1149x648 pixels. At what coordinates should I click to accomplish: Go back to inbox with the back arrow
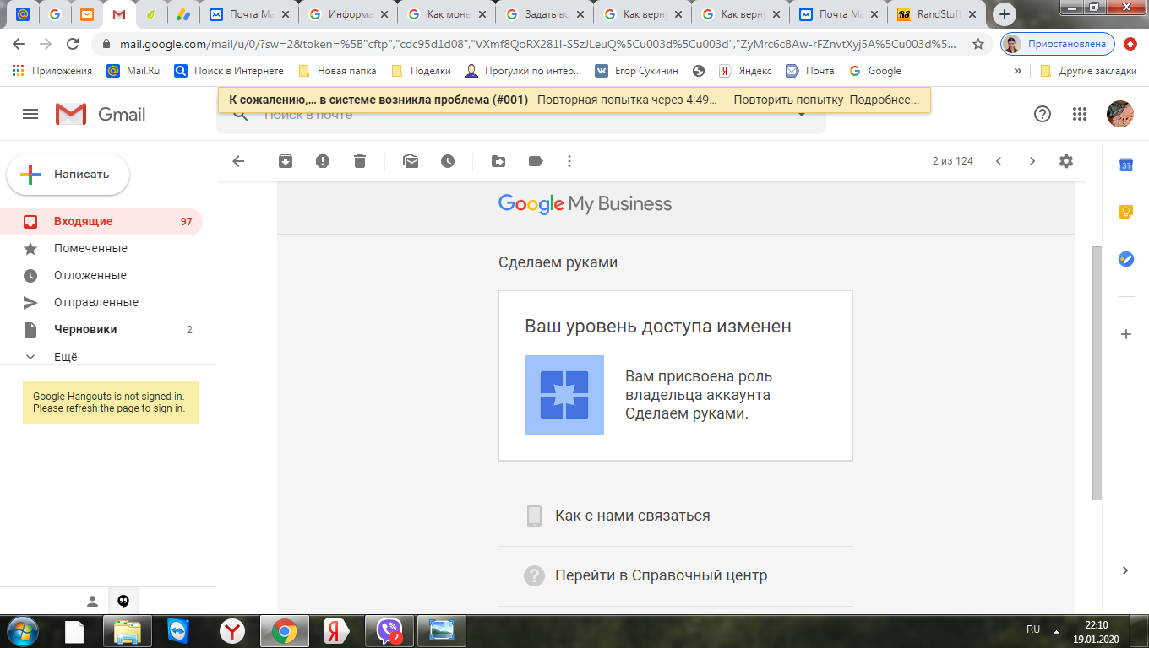pos(238,161)
